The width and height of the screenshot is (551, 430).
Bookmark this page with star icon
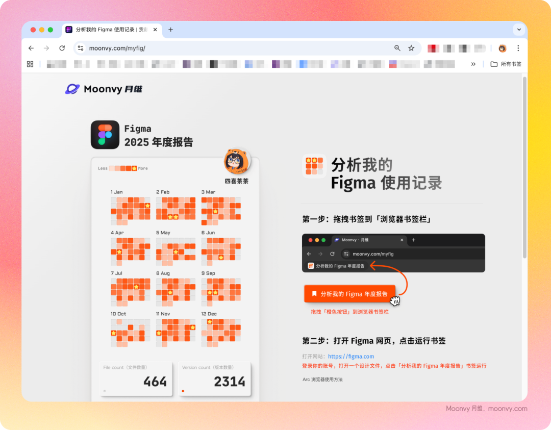[x=411, y=48]
